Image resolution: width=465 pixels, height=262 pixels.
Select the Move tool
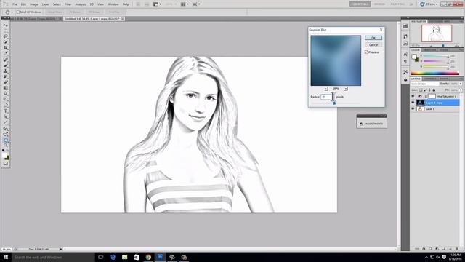click(6, 25)
